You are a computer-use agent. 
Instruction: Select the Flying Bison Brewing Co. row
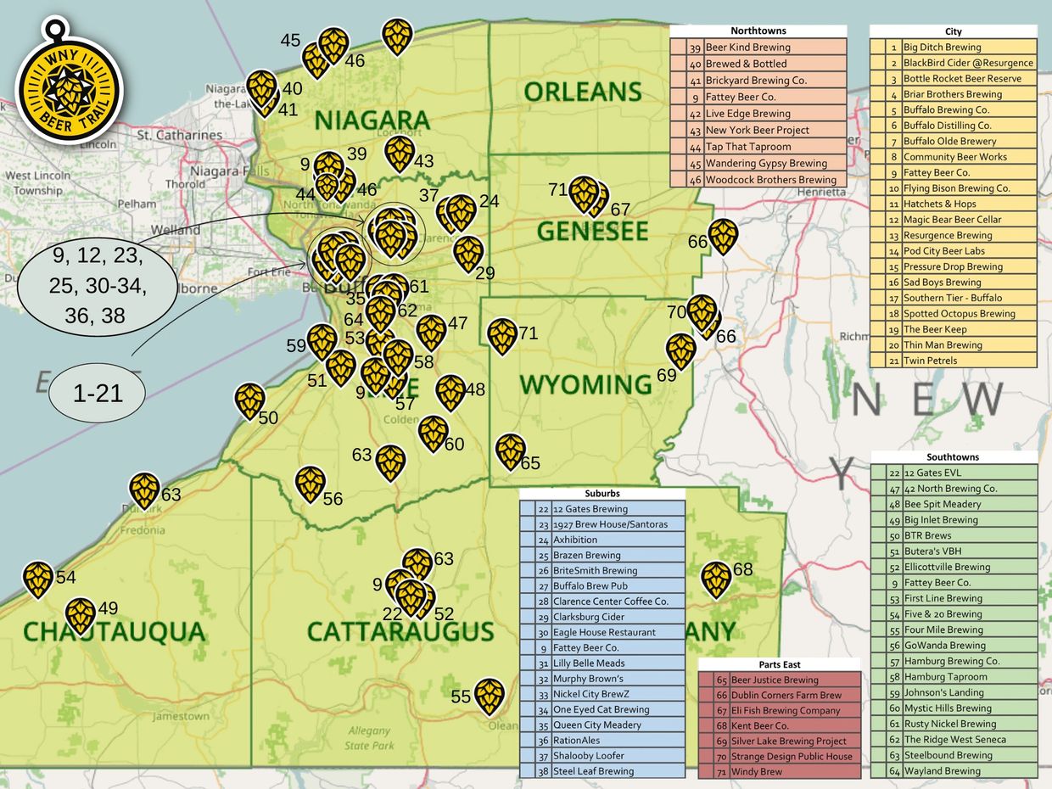point(954,188)
